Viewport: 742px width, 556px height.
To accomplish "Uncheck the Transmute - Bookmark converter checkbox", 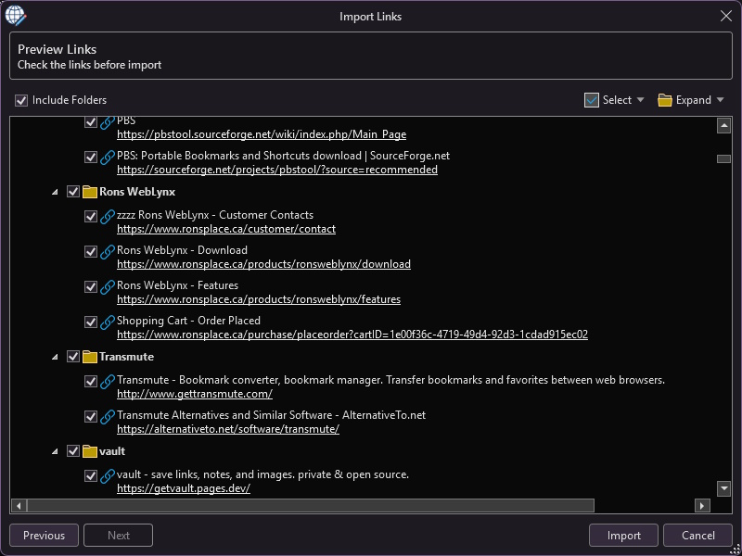I will click(x=90, y=381).
